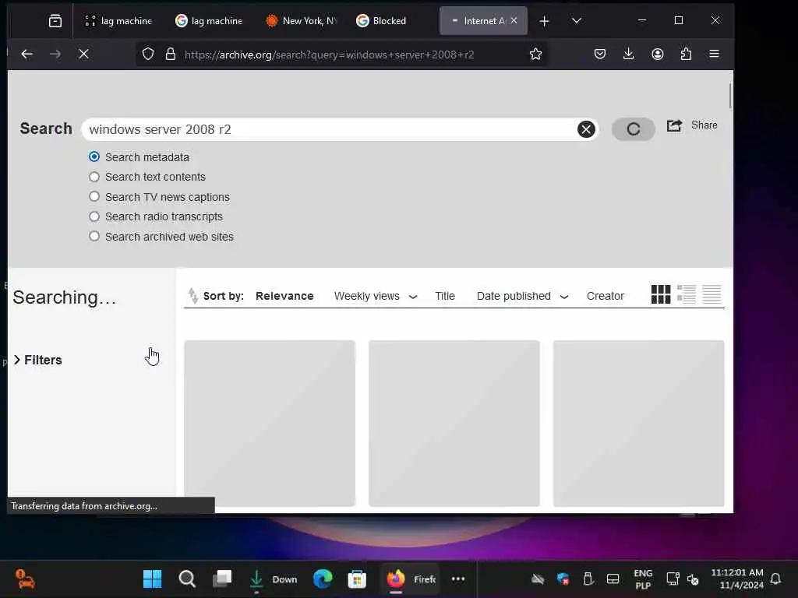This screenshot has height=598, width=798.
Task: Open Task View on taskbar
Action: click(x=222, y=579)
